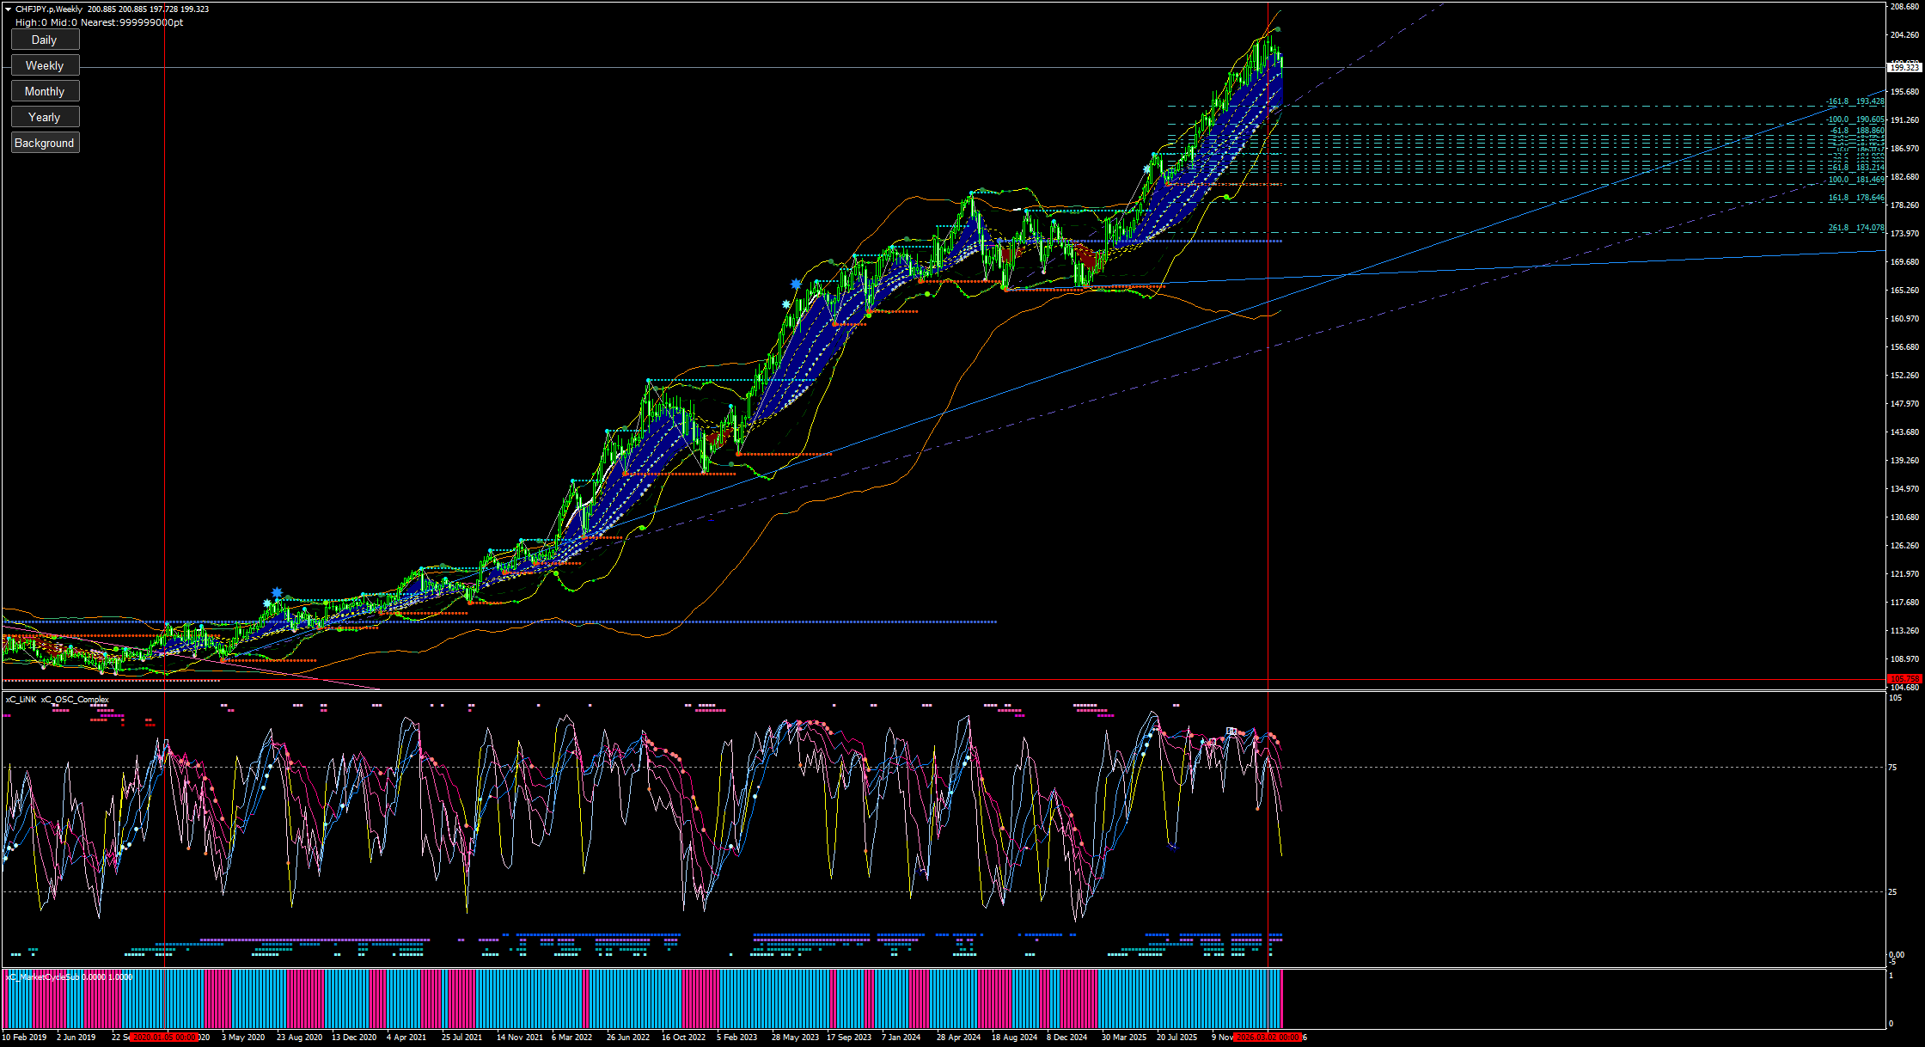The image size is (1925, 1047).
Task: Switch to the Weekly timeframe button
Action: point(45,65)
